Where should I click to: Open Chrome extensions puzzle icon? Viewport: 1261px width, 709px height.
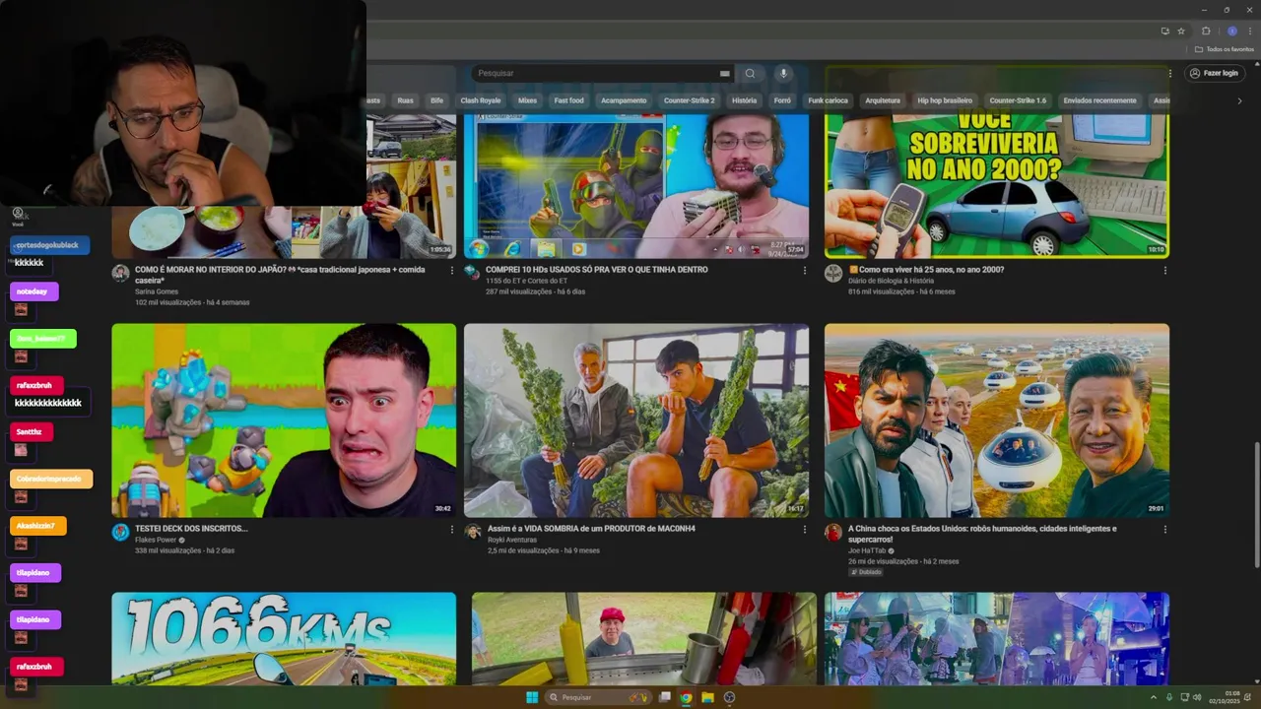click(x=1206, y=31)
